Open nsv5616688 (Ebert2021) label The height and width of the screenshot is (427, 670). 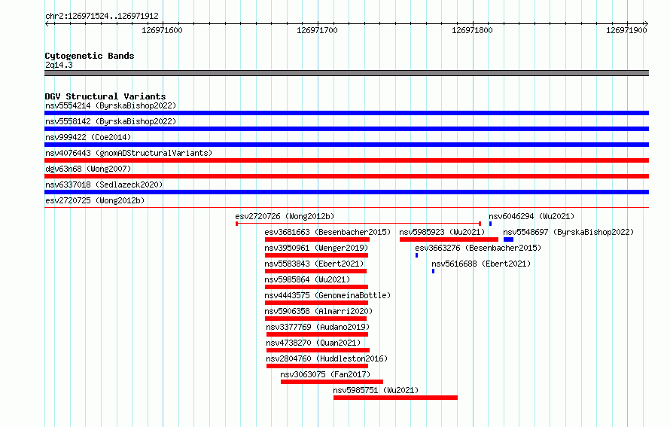click(x=481, y=264)
